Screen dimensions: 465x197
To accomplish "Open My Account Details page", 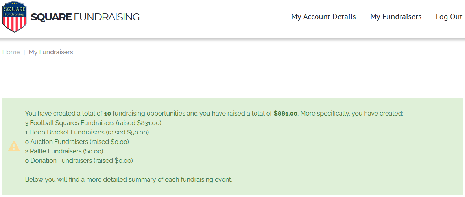I will pos(323,17).
